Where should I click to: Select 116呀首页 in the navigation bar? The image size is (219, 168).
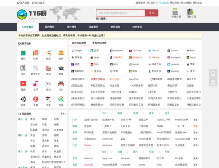click(28, 27)
